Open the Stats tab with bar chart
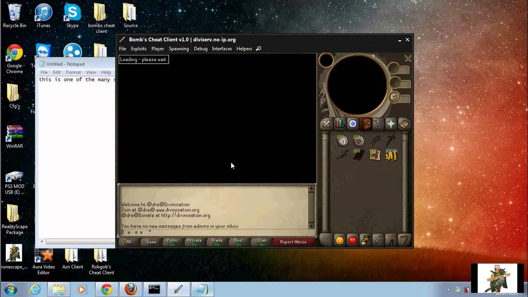 (x=339, y=124)
